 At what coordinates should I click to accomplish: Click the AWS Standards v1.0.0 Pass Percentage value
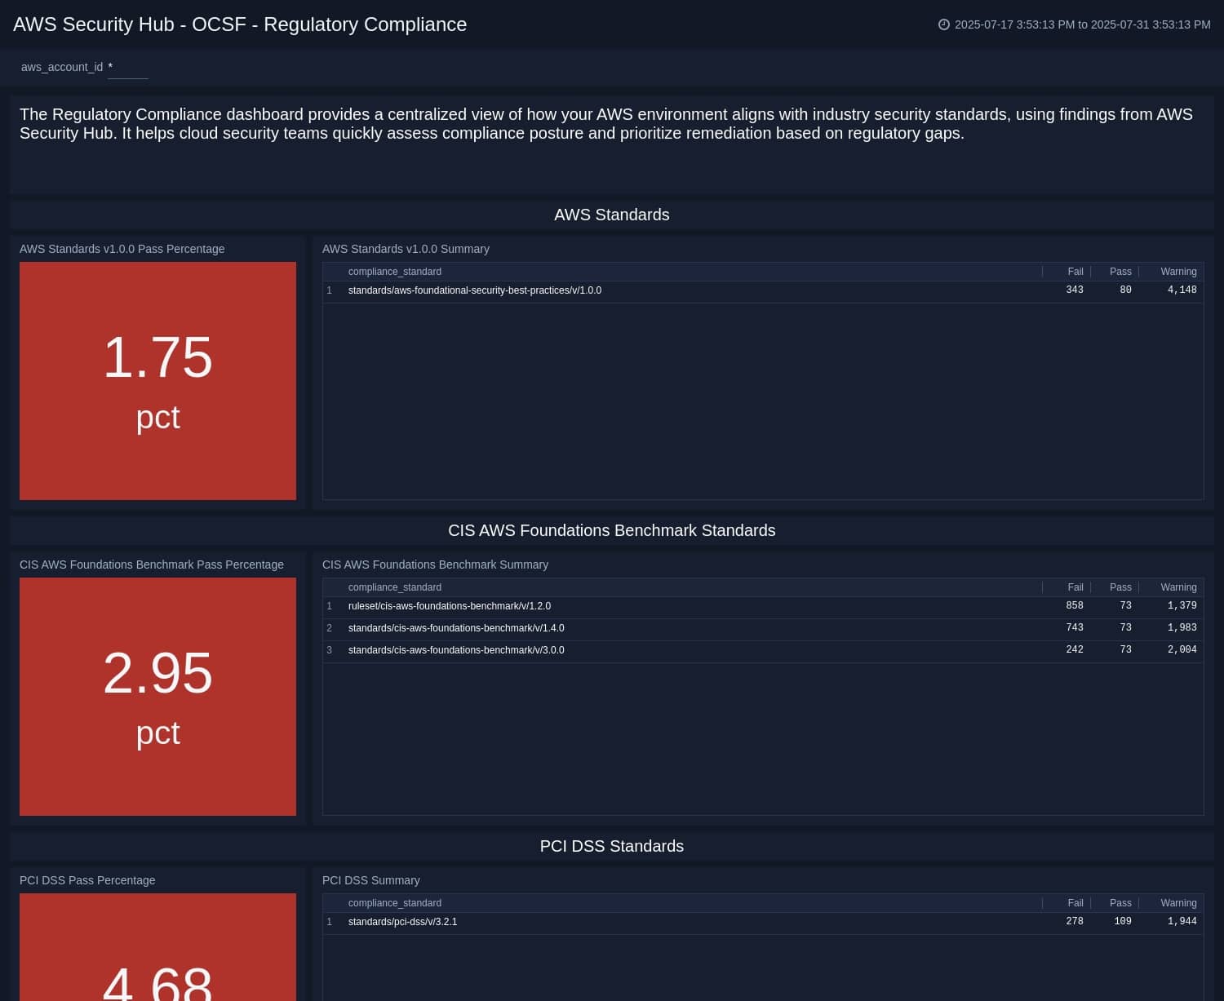point(157,357)
